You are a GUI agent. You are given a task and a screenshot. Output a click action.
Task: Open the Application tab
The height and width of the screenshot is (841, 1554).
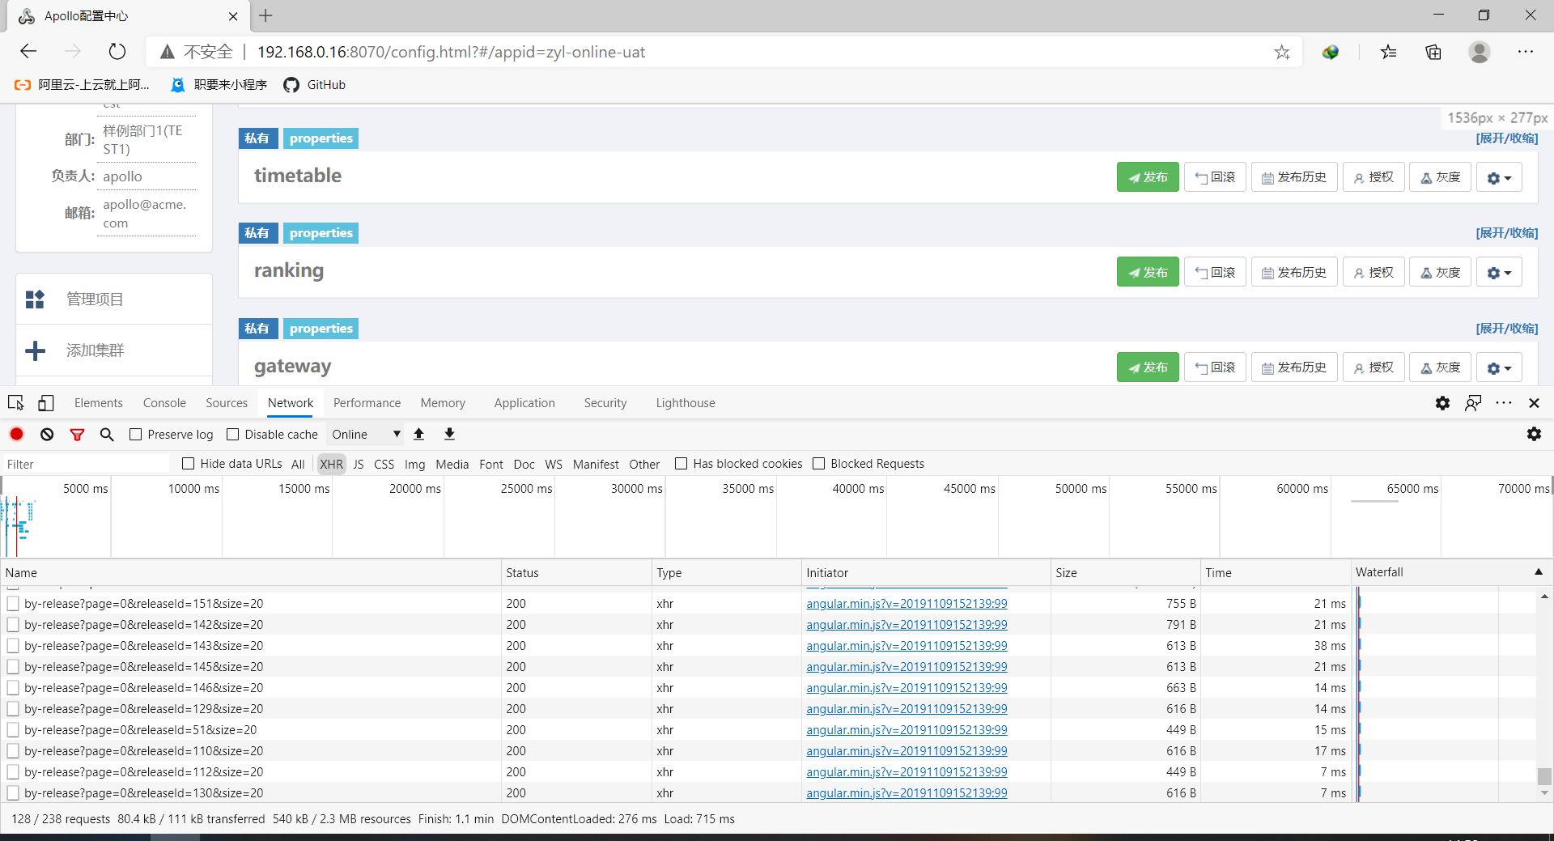524,403
